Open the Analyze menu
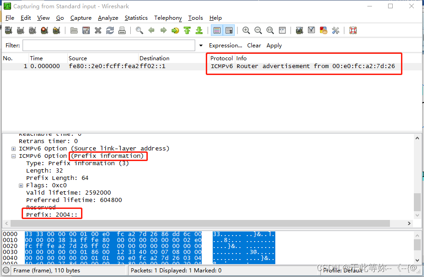 click(x=108, y=18)
